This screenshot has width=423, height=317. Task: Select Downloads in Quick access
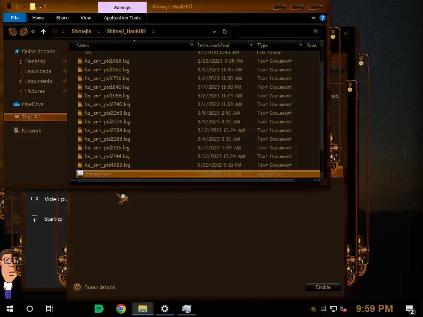(38, 71)
